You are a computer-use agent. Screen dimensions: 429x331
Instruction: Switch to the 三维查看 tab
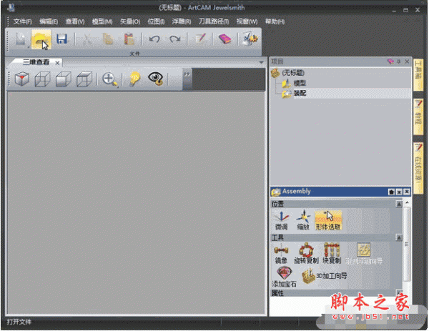coord(36,62)
